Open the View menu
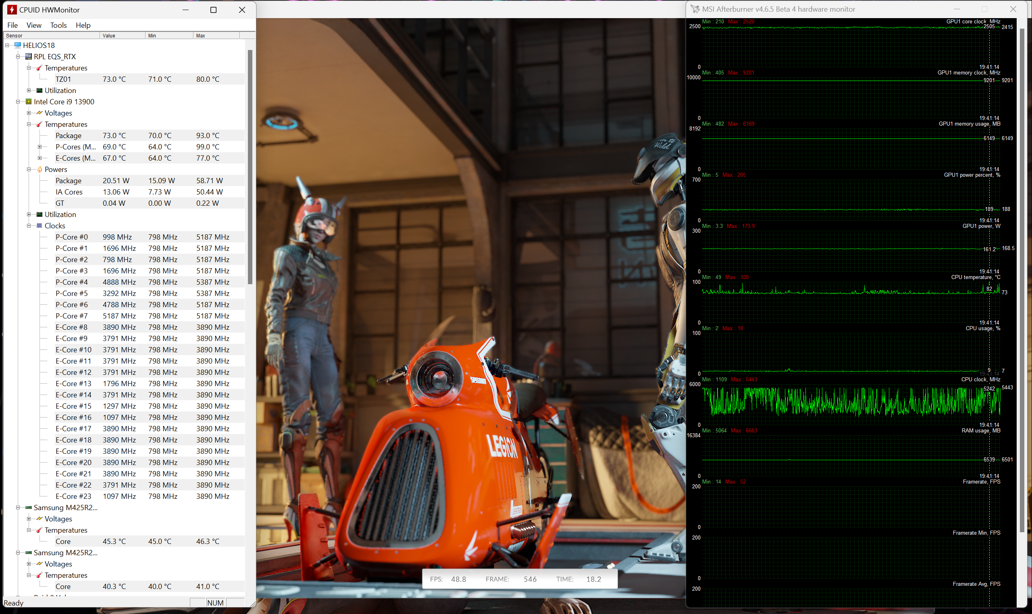The image size is (1032, 614). (x=34, y=25)
